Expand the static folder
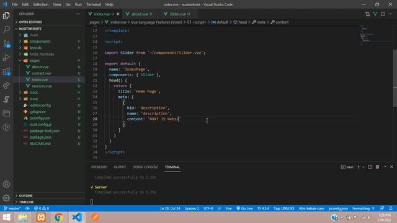The image size is (397, 223). [x=33, y=92]
